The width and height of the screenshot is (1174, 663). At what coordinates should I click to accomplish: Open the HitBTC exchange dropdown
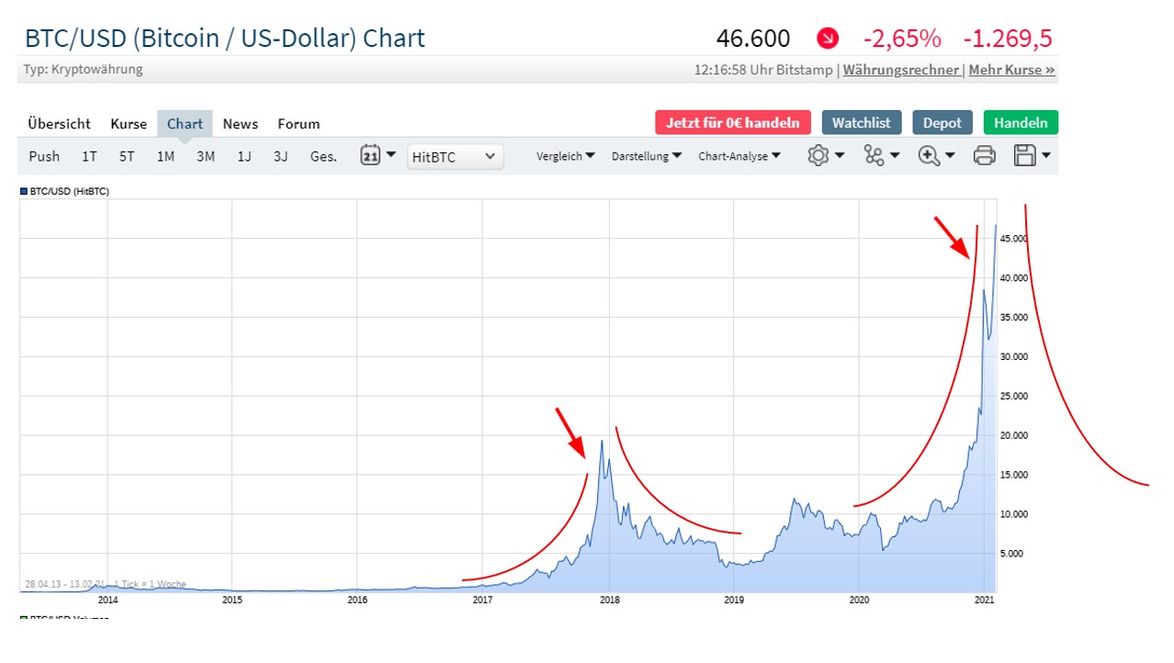point(454,156)
